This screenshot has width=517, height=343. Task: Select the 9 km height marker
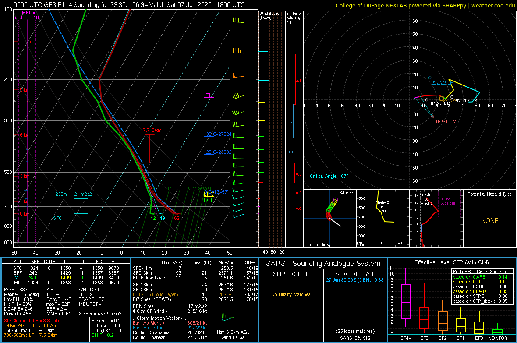(x=25, y=90)
